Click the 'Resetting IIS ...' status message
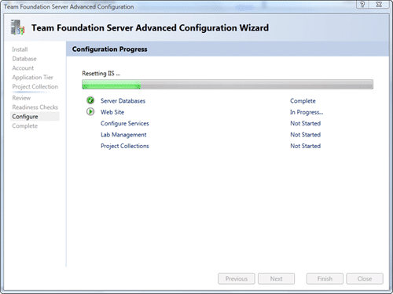This screenshot has width=393, height=294. point(101,74)
